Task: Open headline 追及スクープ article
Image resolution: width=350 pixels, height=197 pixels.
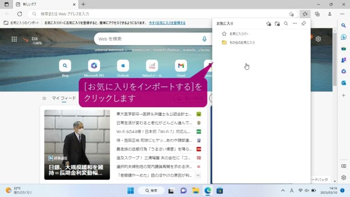Action: 153,158
